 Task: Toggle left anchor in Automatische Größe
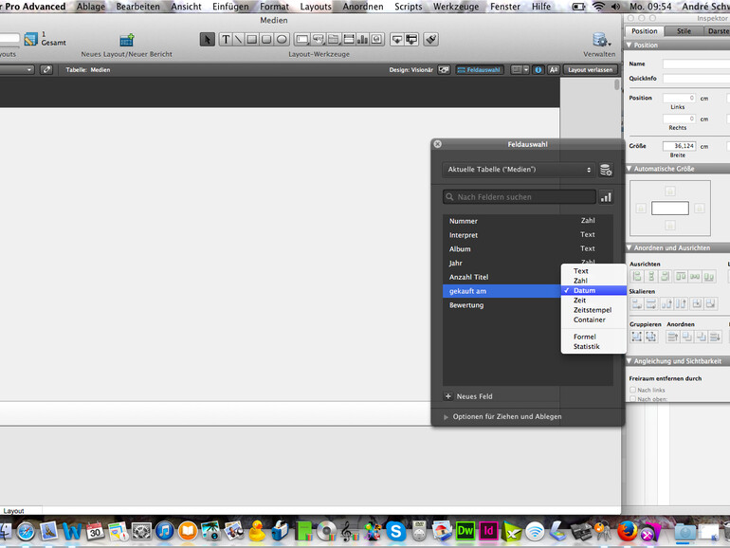[641, 209]
